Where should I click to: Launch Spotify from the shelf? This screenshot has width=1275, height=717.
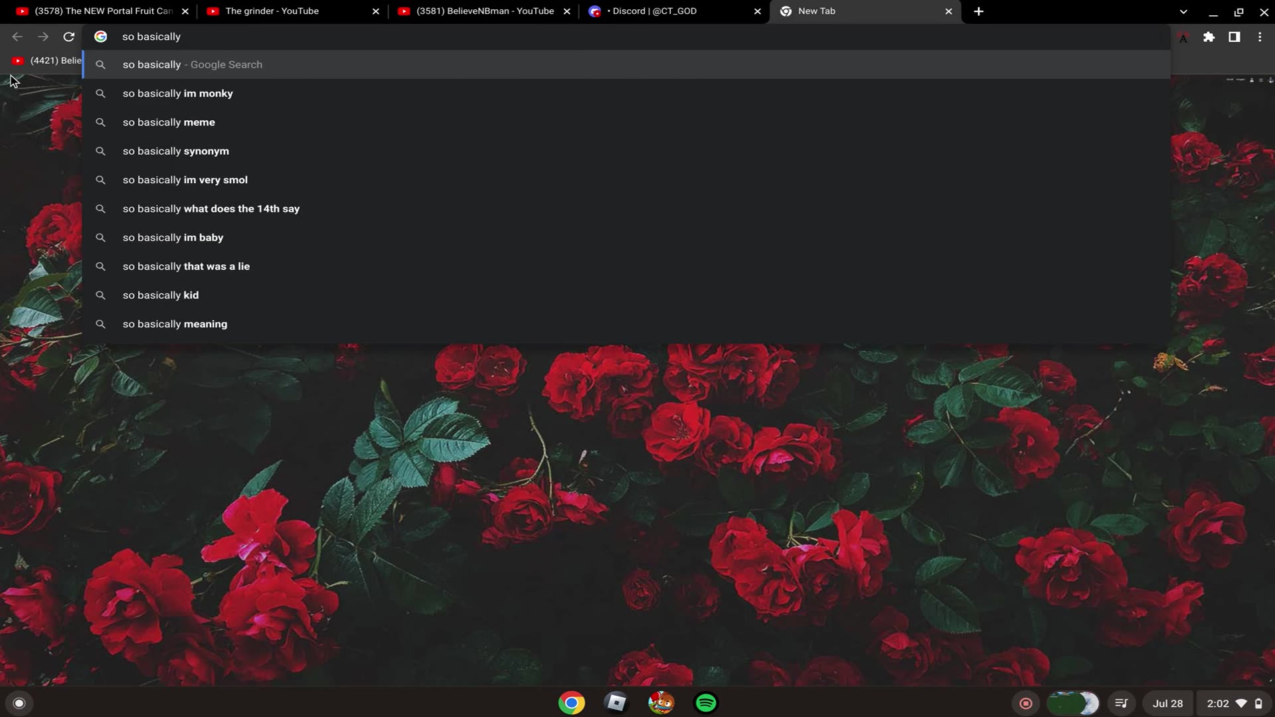705,703
